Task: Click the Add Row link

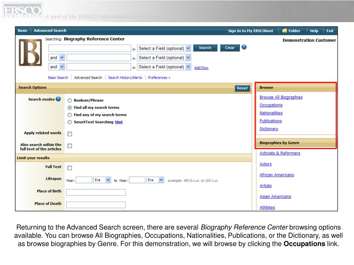Action: pyautogui.click(x=202, y=68)
